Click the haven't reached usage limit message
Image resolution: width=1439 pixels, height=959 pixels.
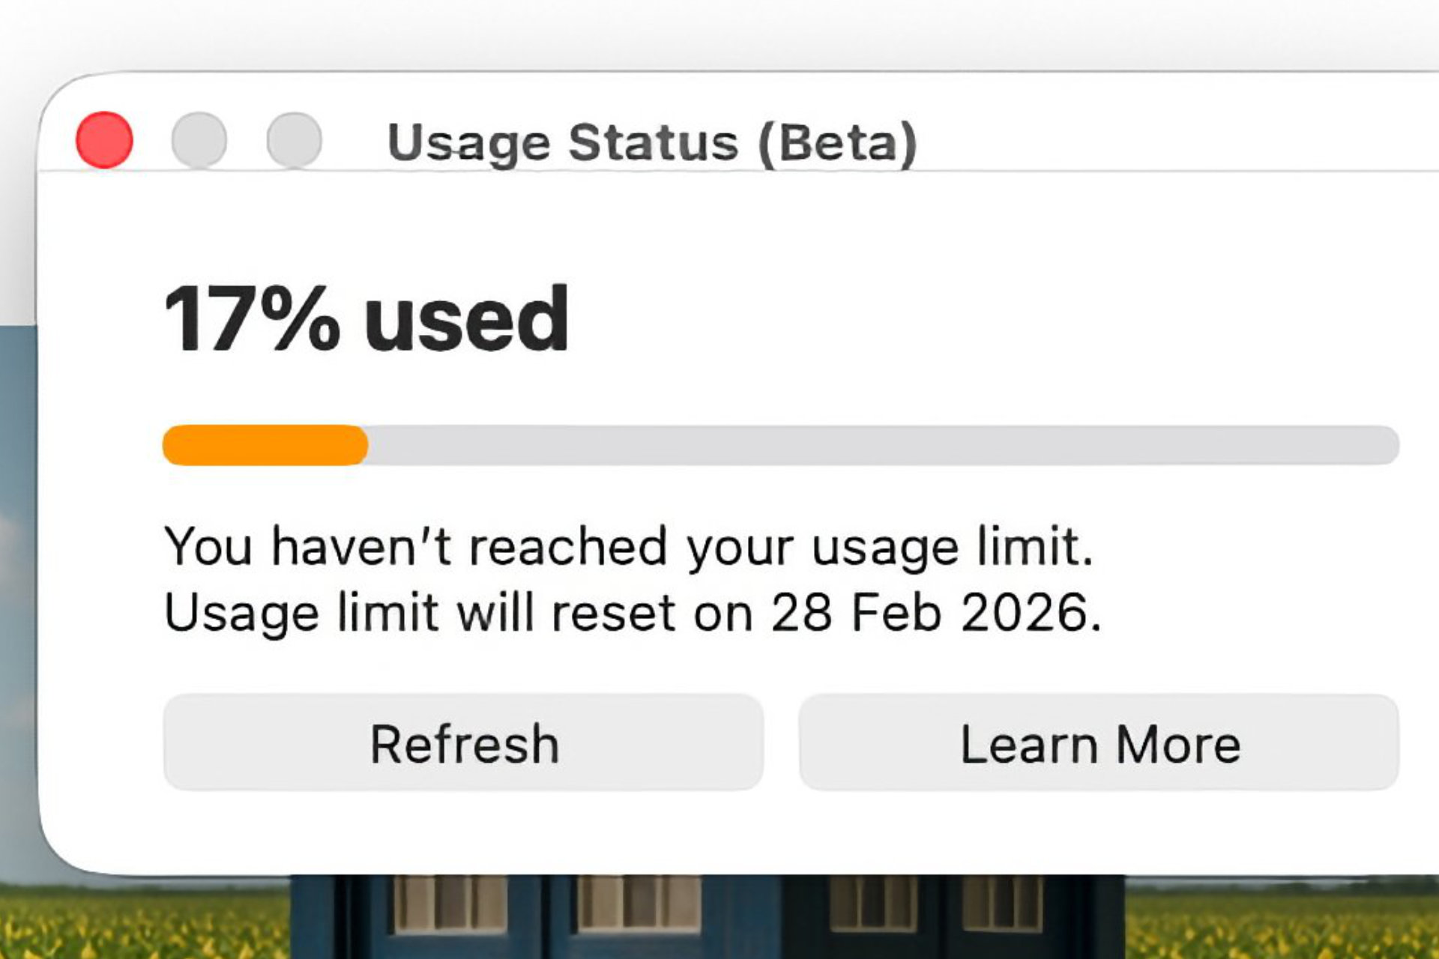pos(628,546)
